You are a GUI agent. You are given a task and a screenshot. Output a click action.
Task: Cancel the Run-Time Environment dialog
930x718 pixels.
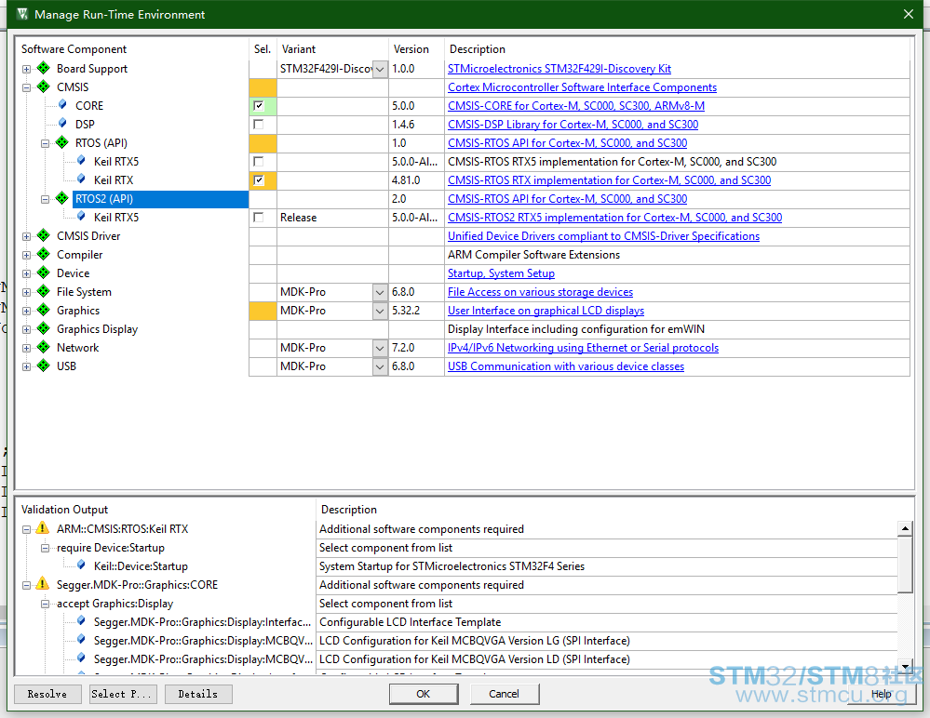pyautogui.click(x=505, y=694)
